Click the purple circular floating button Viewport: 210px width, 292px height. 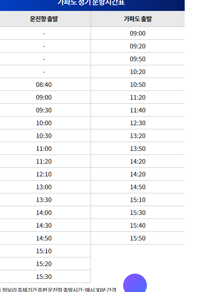135,284
